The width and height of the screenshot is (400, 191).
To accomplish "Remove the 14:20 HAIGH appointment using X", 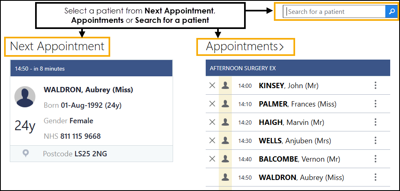I will click(x=212, y=122).
